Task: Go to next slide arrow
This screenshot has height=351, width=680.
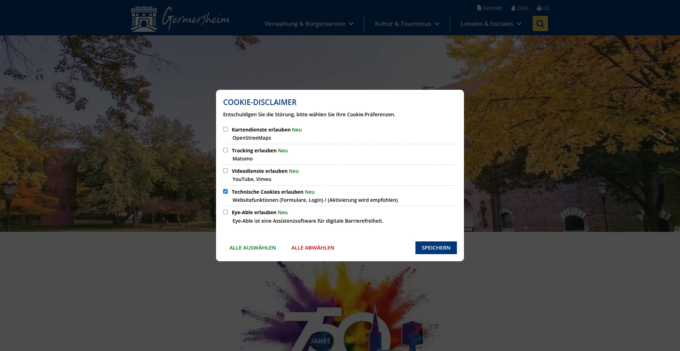Action: pos(663,134)
